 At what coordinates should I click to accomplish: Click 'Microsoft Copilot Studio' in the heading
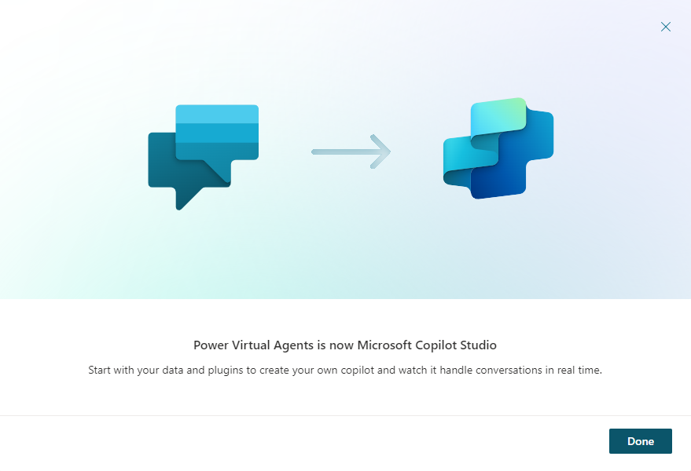click(427, 345)
